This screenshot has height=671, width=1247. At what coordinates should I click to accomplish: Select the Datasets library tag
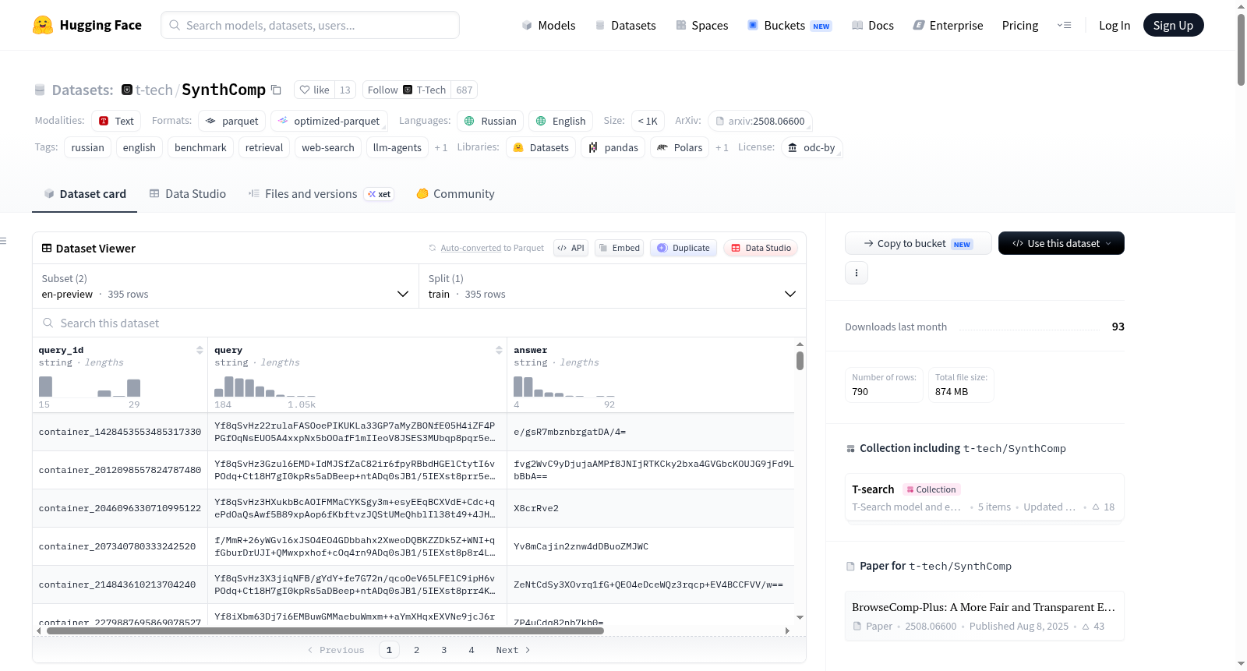click(541, 147)
